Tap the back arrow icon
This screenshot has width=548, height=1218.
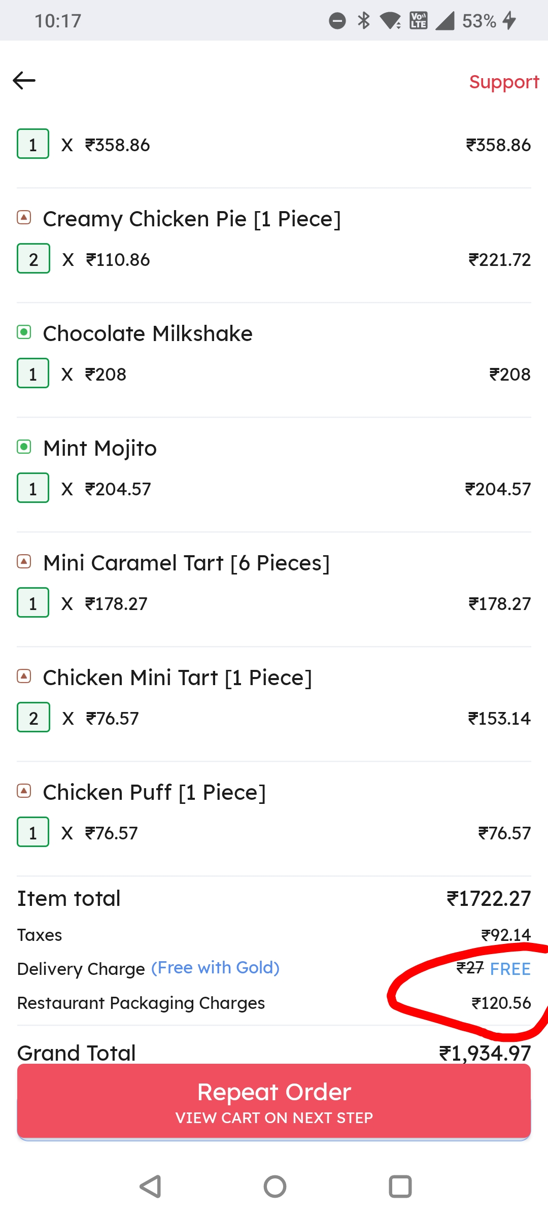click(x=24, y=80)
